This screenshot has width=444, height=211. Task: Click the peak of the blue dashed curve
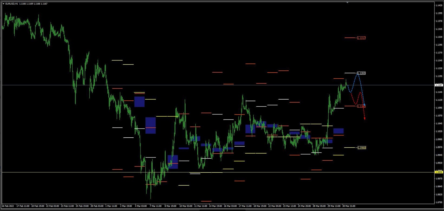click(358, 74)
